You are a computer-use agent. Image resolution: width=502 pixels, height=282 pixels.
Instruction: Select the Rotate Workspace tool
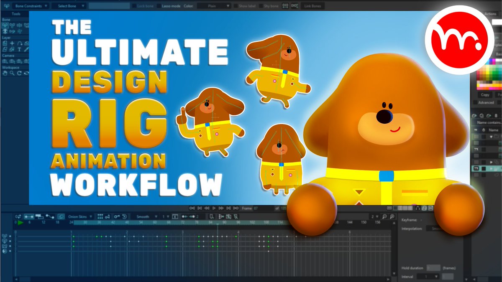(x=19, y=73)
